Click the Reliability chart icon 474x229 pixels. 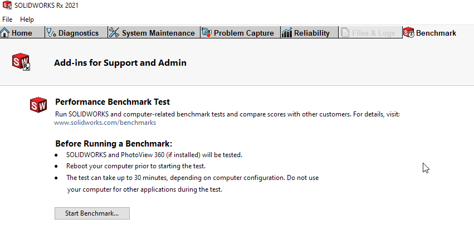coord(287,33)
